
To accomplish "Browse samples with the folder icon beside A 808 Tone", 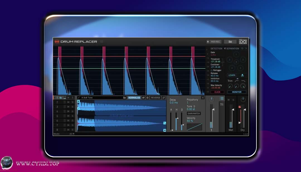I will coord(125,98).
